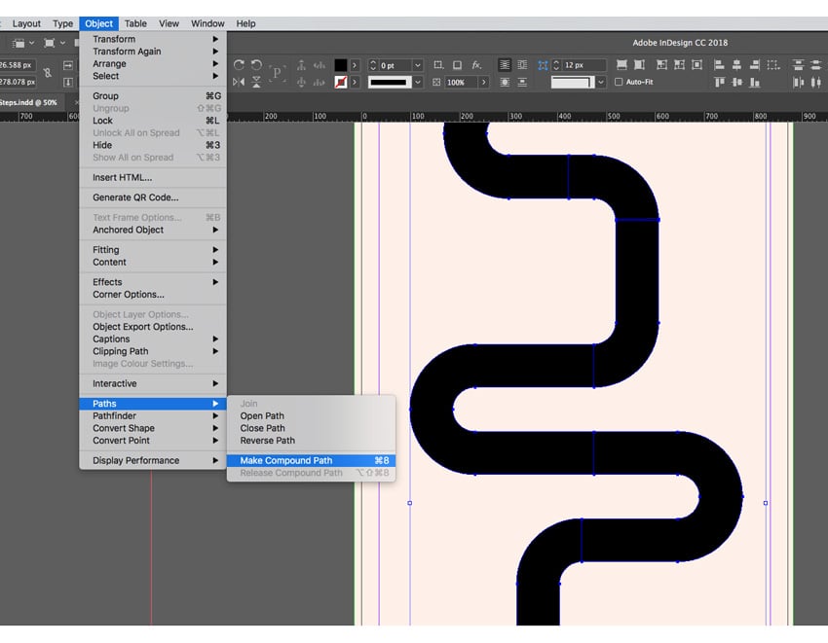
Task: Open the Pathfinder submenu
Action: 114,416
